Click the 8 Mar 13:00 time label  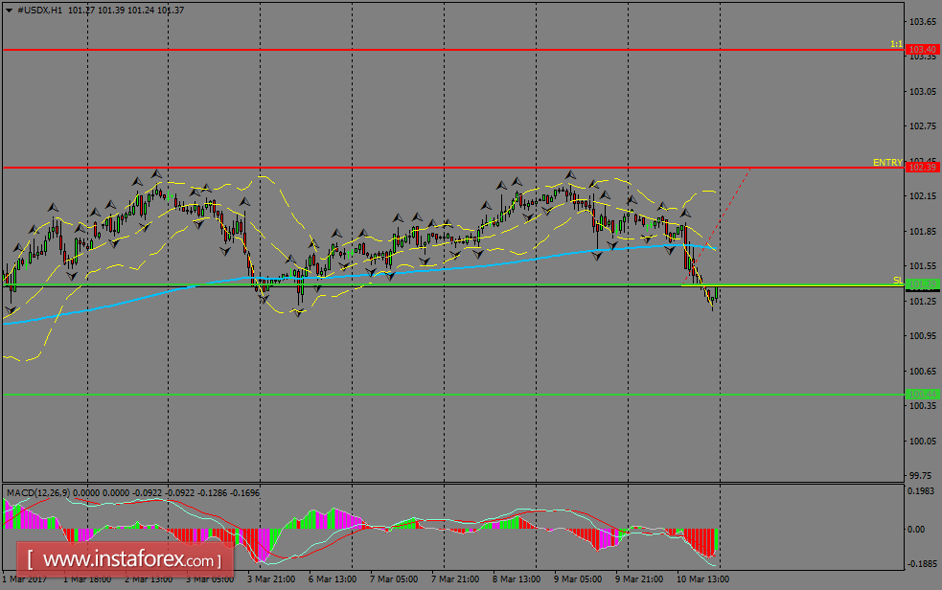coord(517,579)
